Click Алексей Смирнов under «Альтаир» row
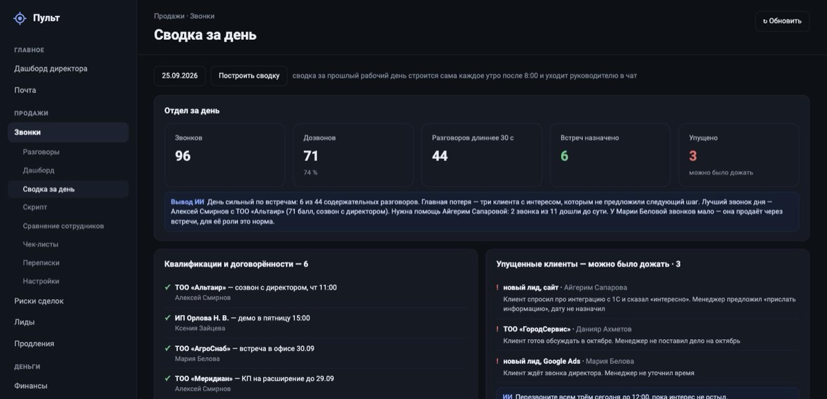This screenshot has height=399, width=827. [203, 298]
